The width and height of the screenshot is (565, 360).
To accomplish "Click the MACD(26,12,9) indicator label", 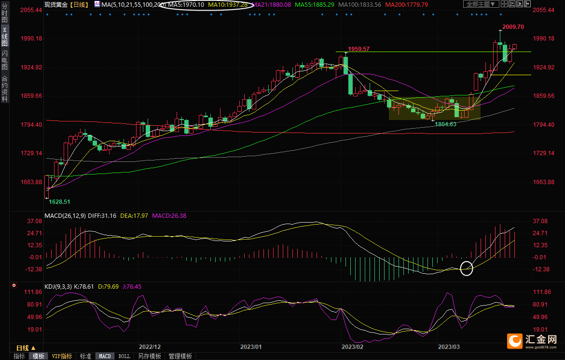I will point(65,215).
